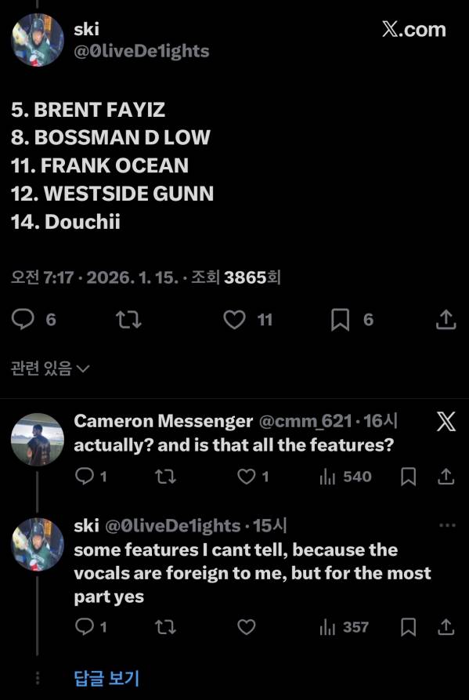
Task: Bookmark Cameron Messenger's reply
Action: [x=409, y=477]
